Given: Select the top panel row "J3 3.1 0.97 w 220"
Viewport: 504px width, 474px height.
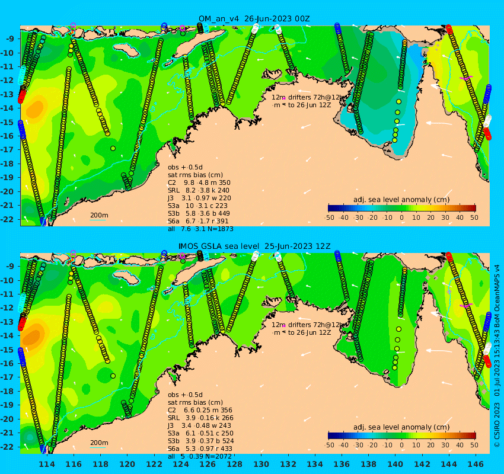Looking at the screenshot, I should [199, 198].
